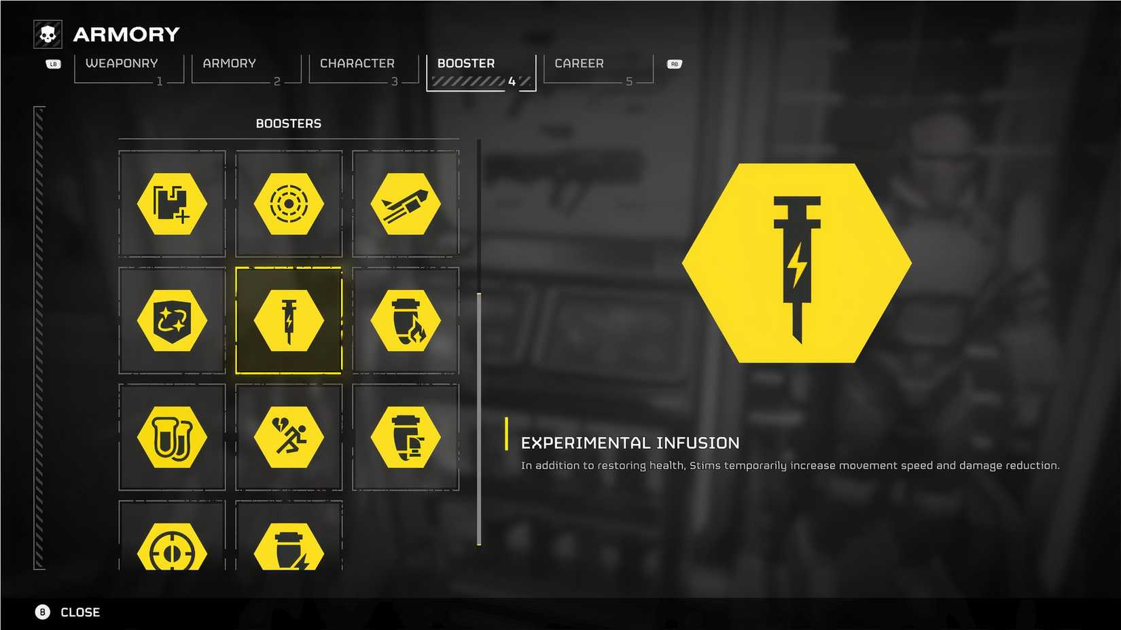Click the RB next tab bumper

(x=674, y=64)
